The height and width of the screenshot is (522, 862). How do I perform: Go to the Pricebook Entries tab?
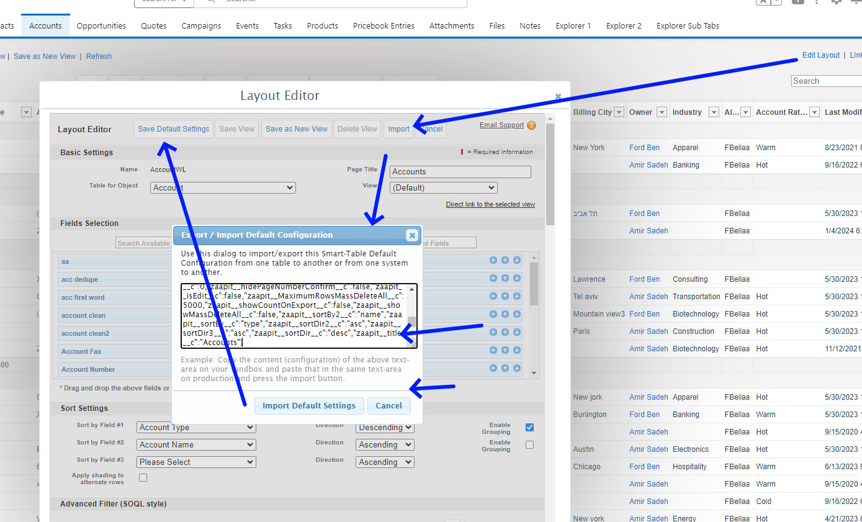coord(384,25)
